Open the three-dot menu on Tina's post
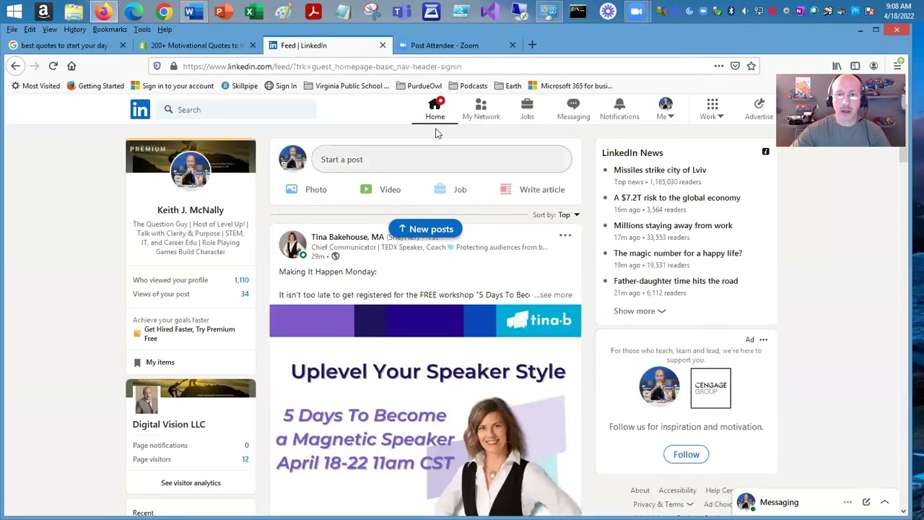 [565, 235]
